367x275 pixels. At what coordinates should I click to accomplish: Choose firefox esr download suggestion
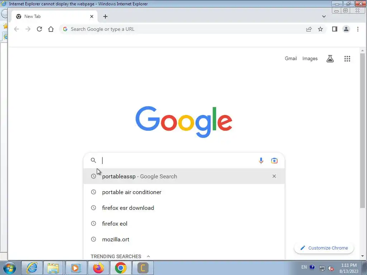(184, 208)
